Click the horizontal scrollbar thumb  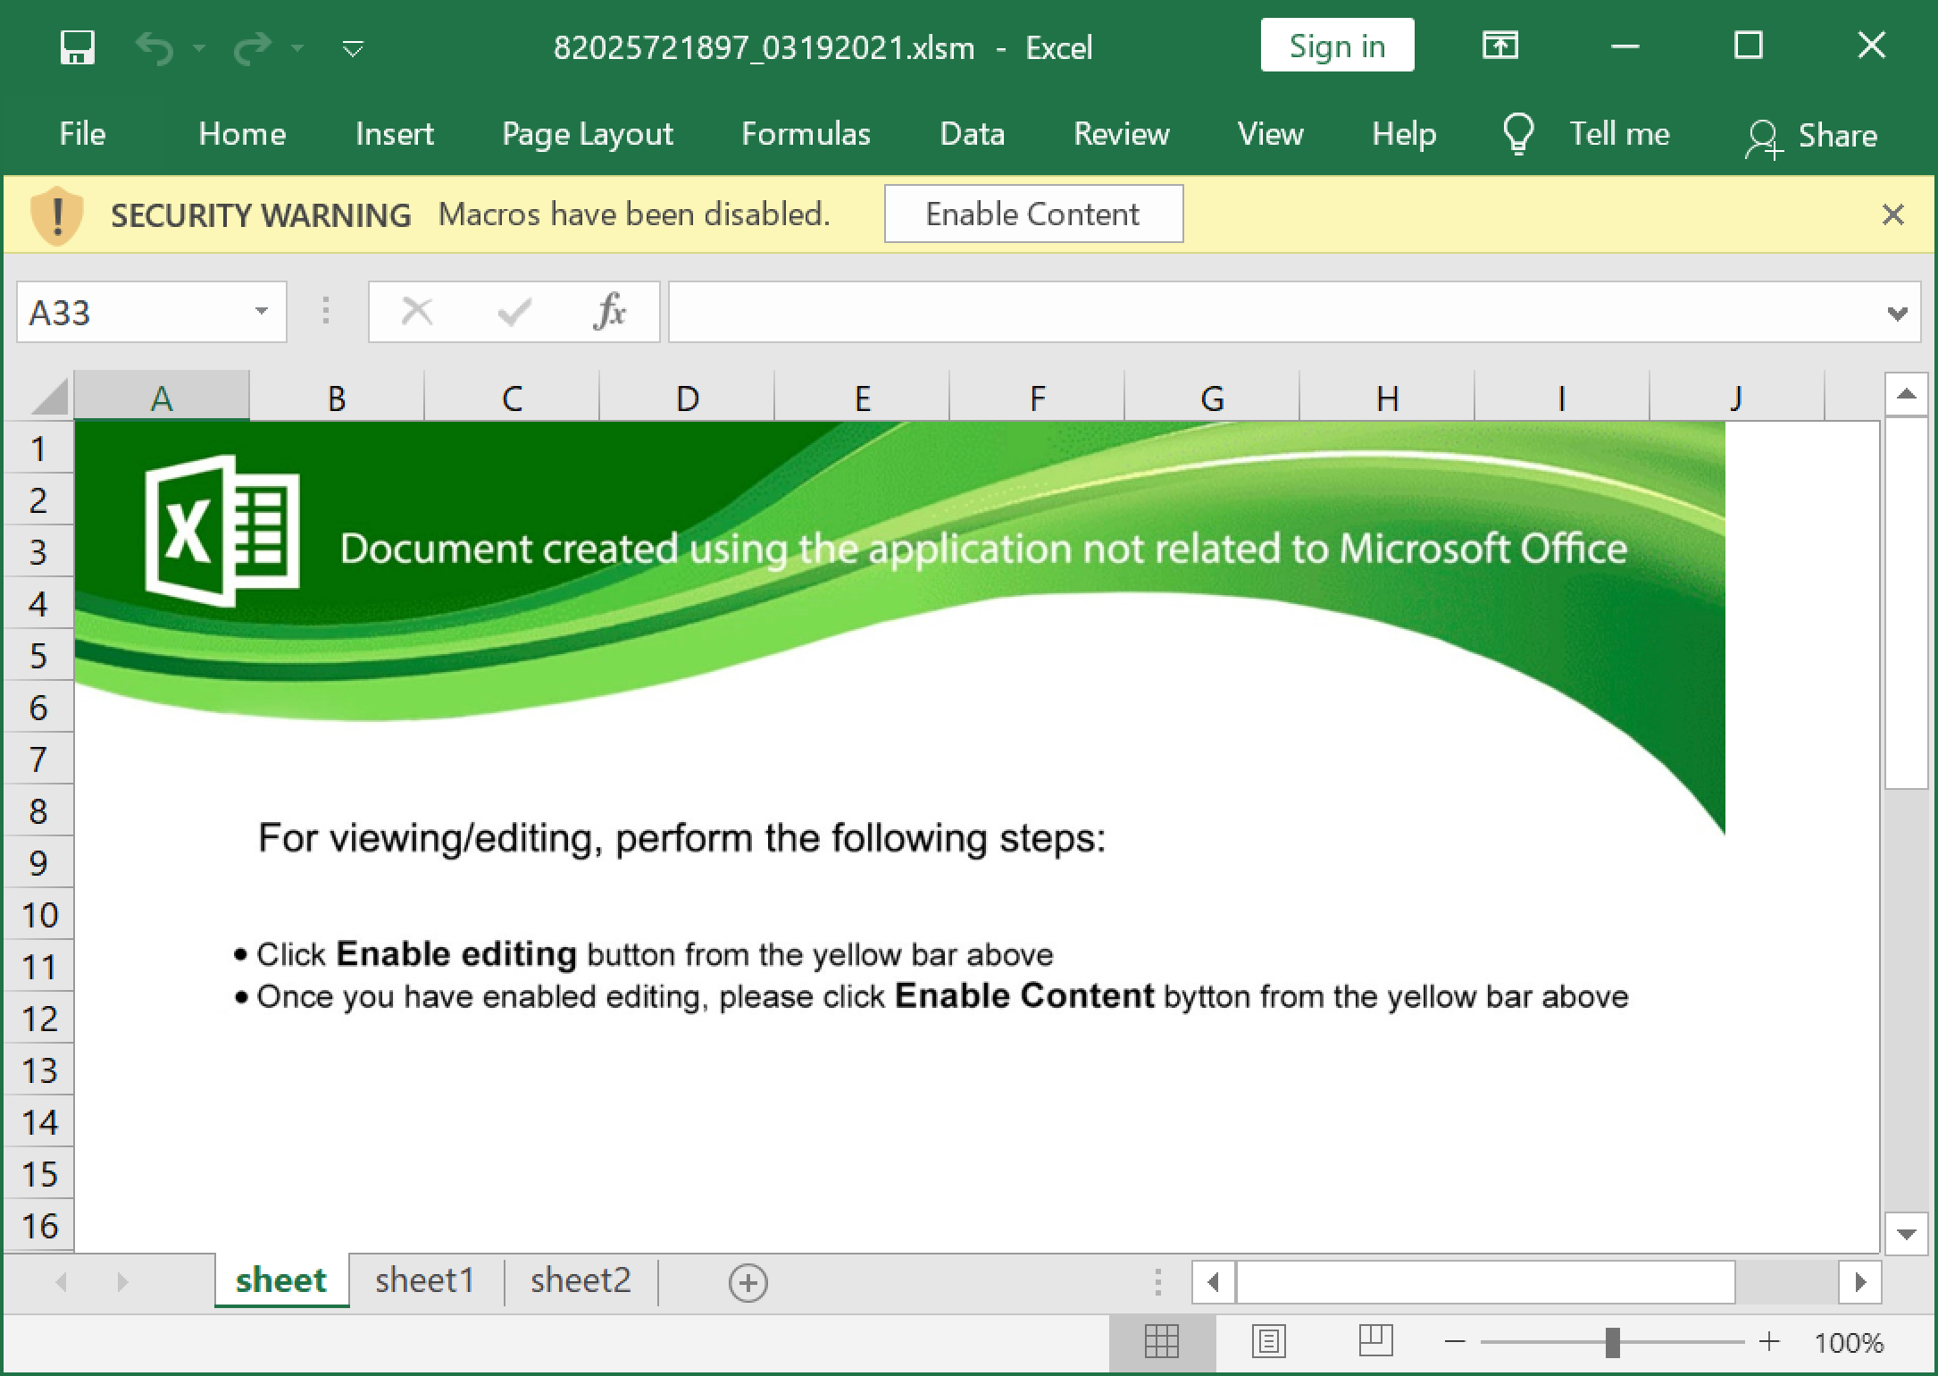tap(1485, 1282)
